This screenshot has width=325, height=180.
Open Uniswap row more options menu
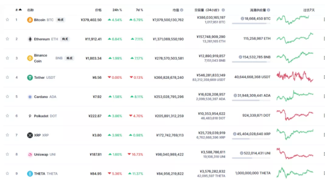click(324, 154)
